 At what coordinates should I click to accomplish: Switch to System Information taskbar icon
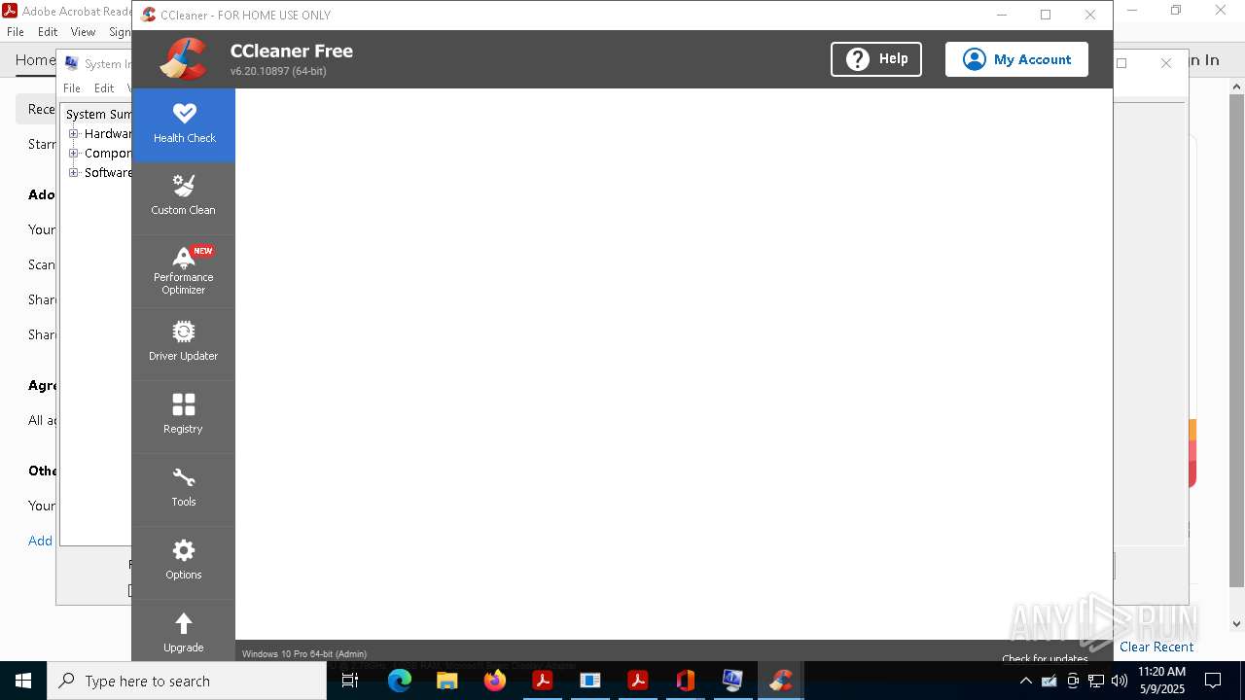point(732,681)
